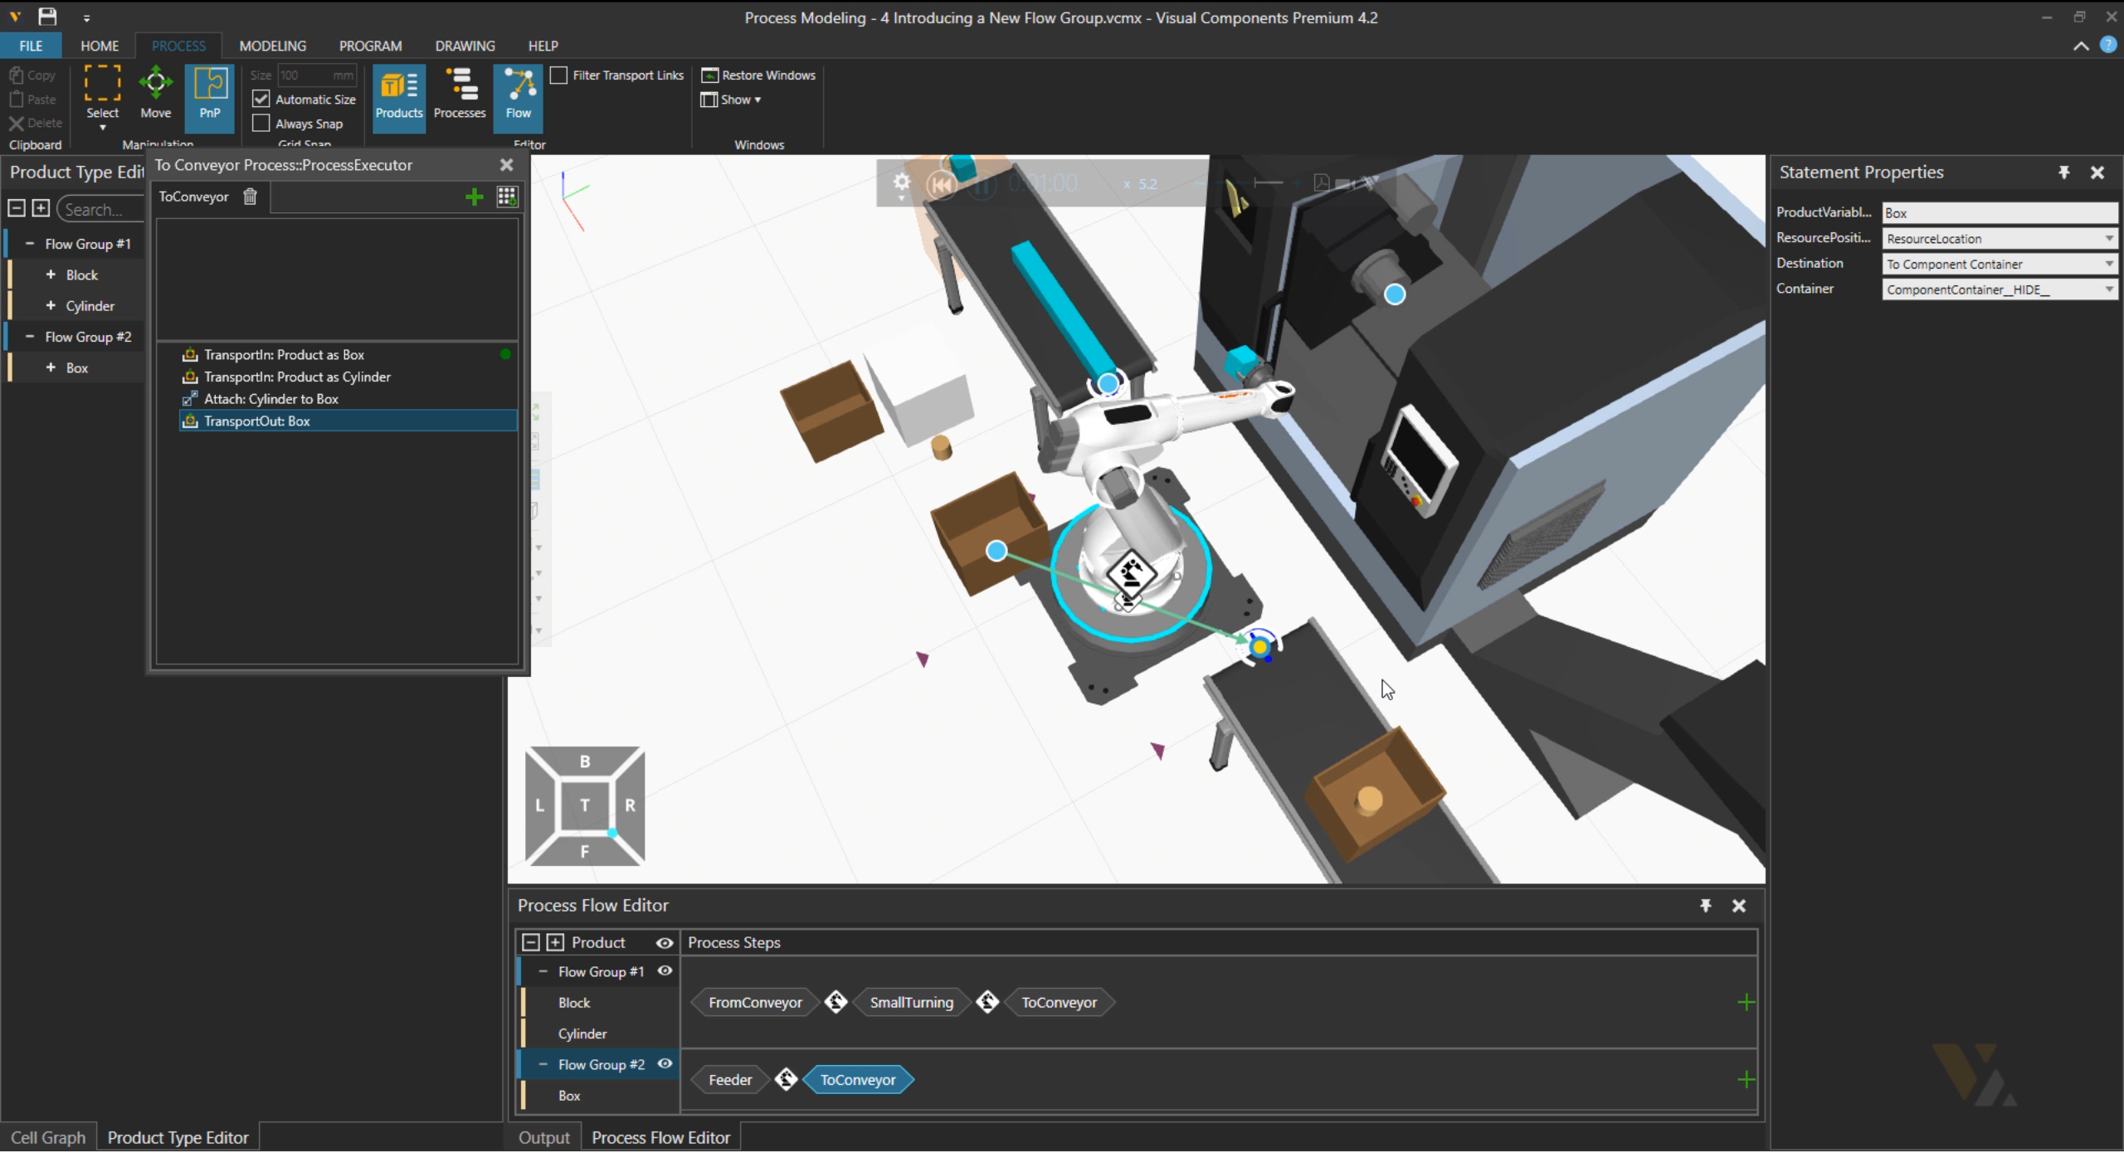Open the Destination dropdown
The height and width of the screenshot is (1153, 2124).
(x=2108, y=265)
